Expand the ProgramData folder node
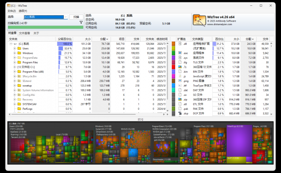Screen dimensions: 281x173 pyautogui.click(x=15, y=58)
